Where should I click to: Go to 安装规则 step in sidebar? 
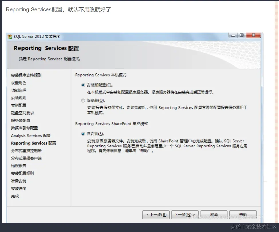pyautogui.click(x=19, y=98)
